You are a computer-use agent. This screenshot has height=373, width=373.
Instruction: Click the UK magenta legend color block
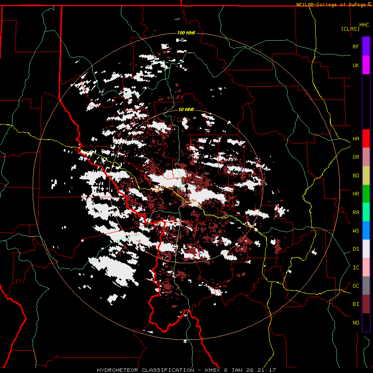point(366,65)
